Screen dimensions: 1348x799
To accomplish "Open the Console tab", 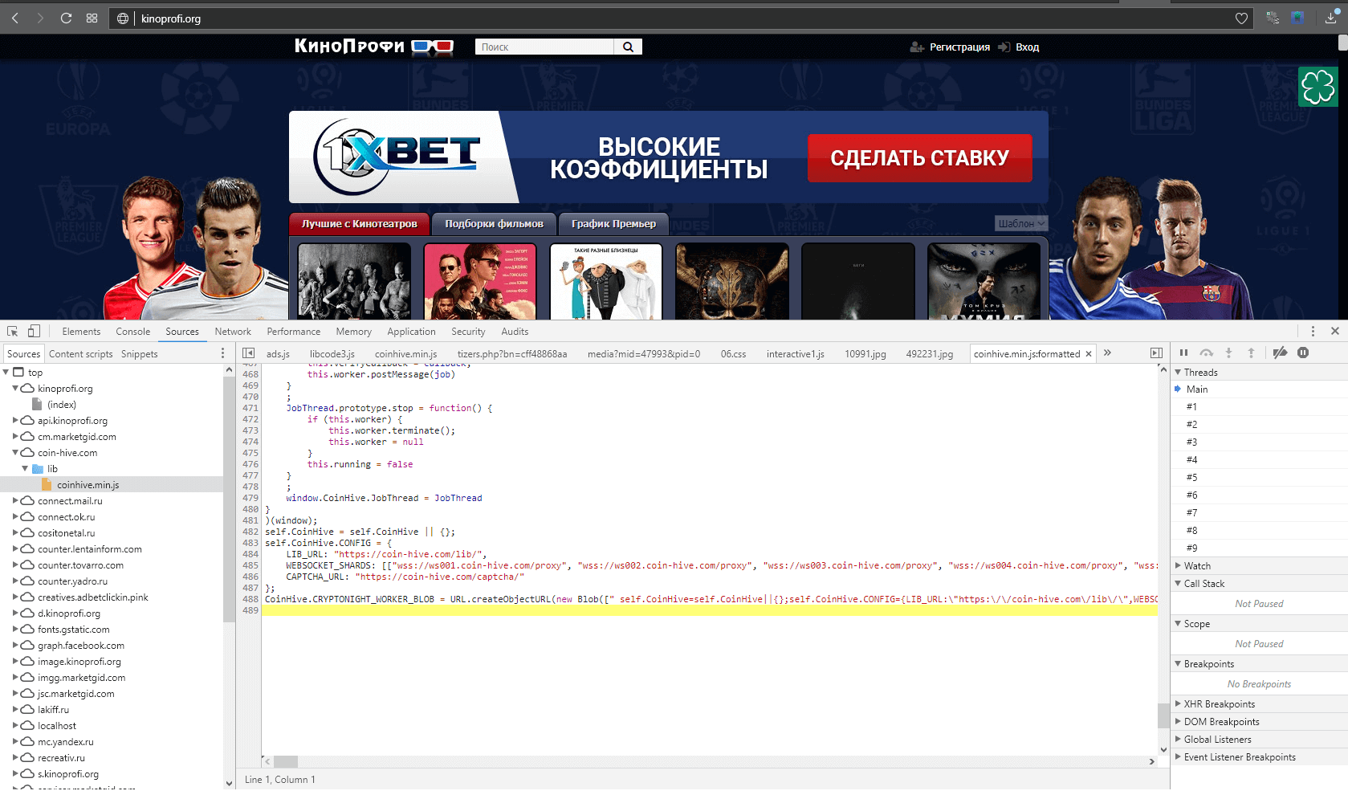I will coord(132,332).
